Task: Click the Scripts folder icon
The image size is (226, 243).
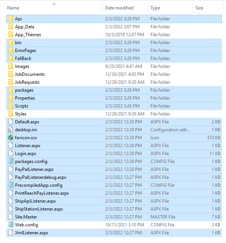Action: tap(11, 106)
